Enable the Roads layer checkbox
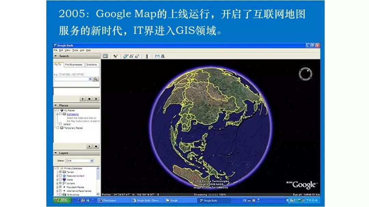369x207 pixels. point(60,179)
